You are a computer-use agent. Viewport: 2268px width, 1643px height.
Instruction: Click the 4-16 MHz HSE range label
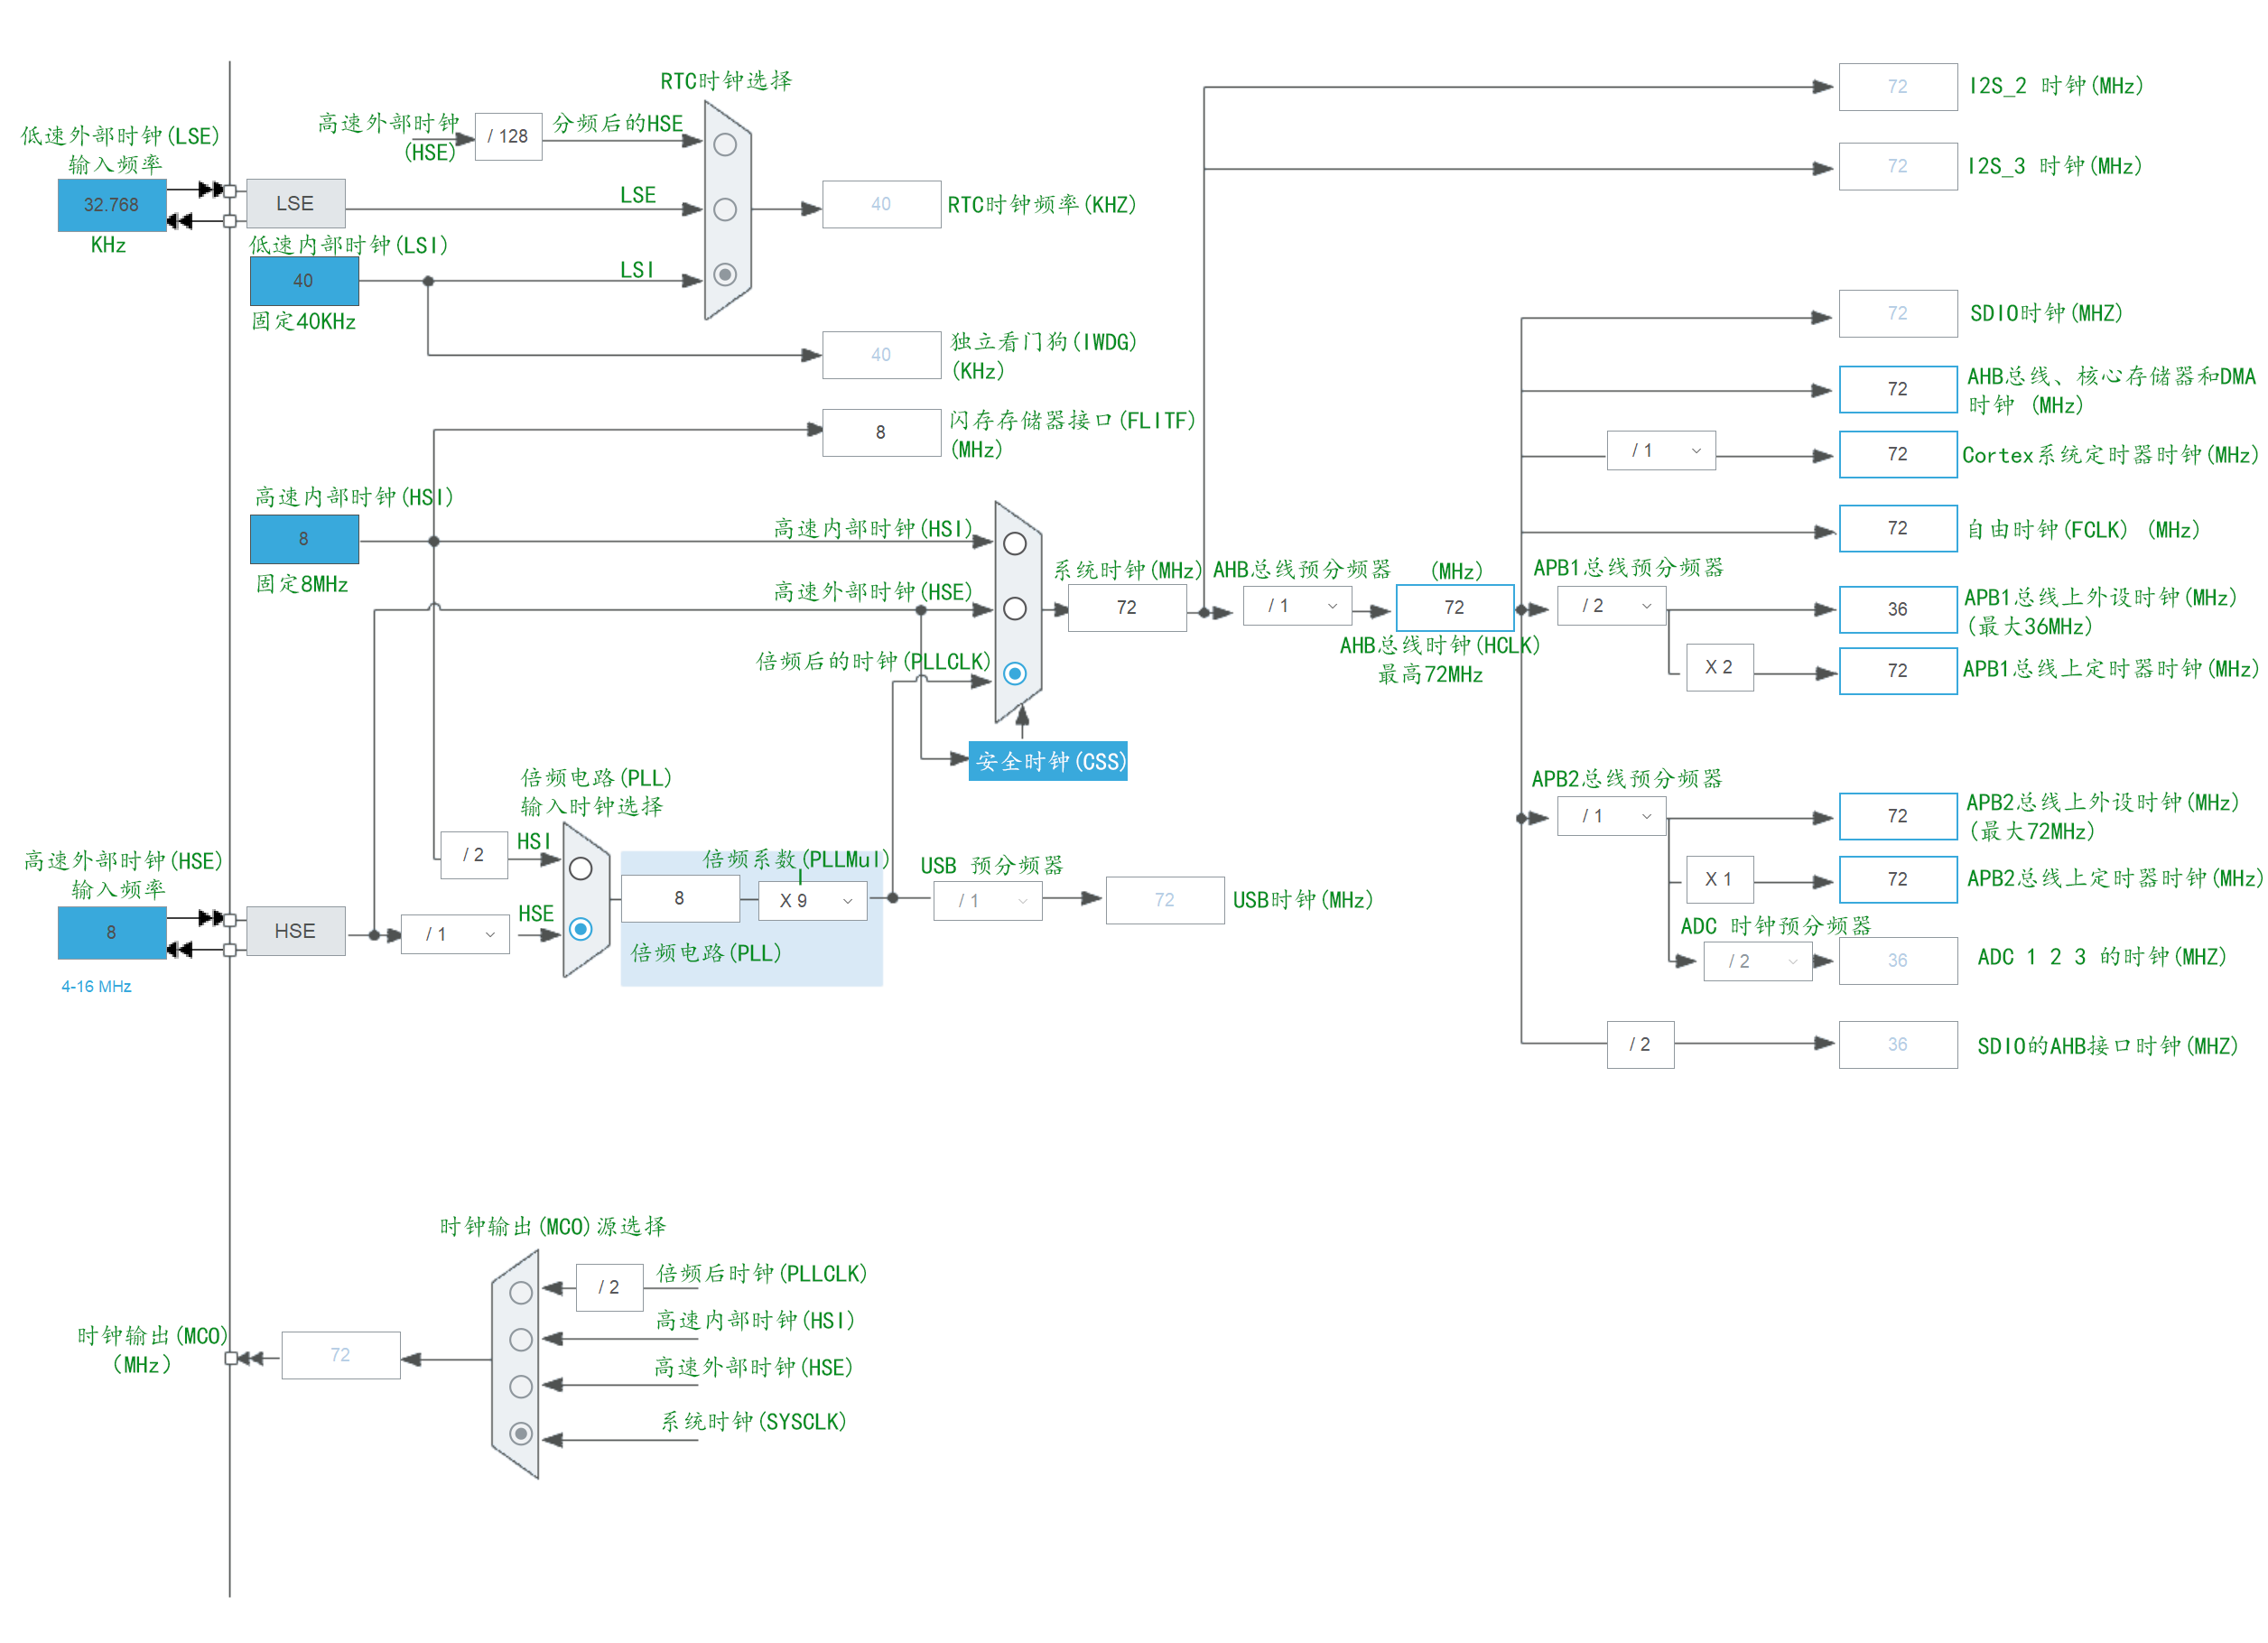coord(96,987)
